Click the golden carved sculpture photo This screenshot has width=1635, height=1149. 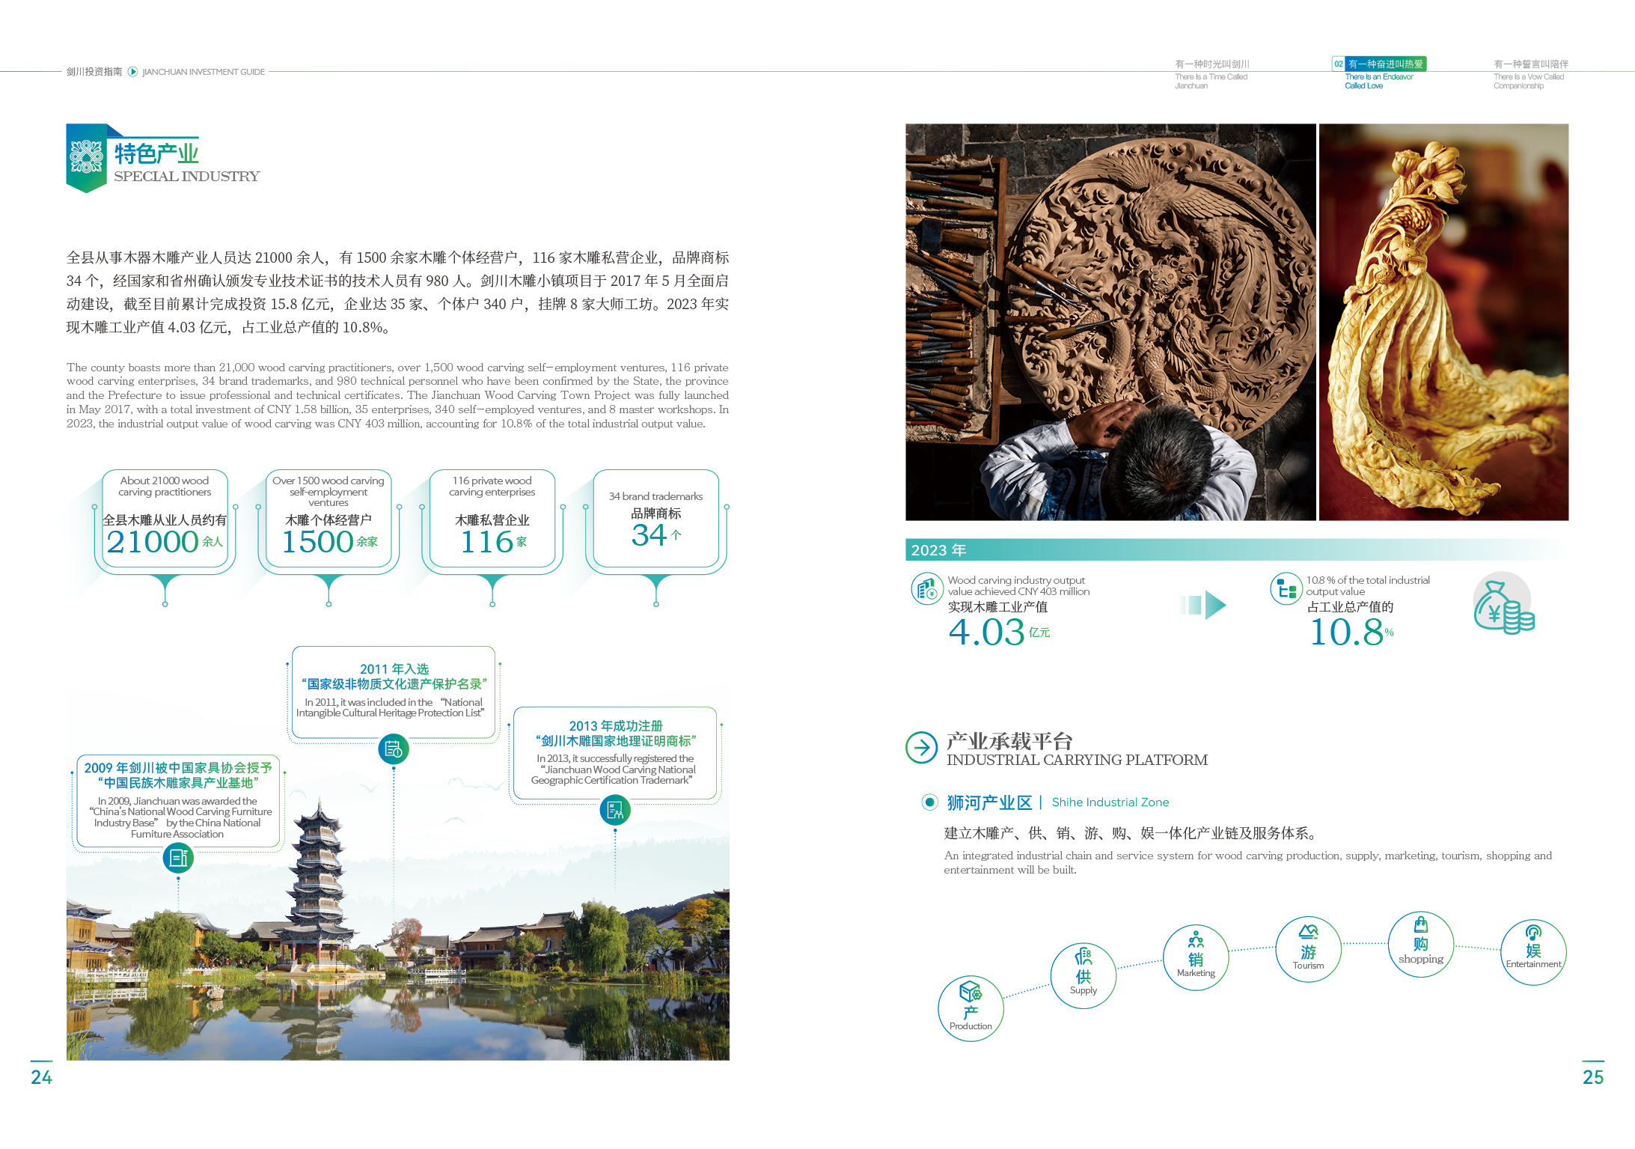(x=1443, y=322)
